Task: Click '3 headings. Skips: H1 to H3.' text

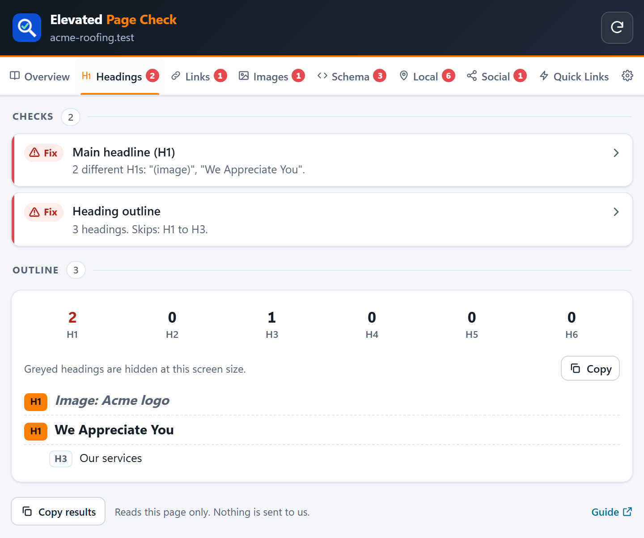Action: [140, 229]
